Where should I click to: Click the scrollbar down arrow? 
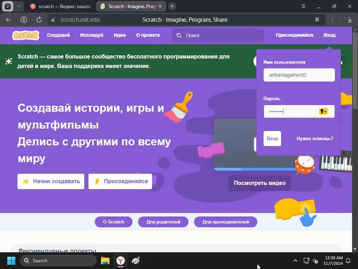(355, 249)
